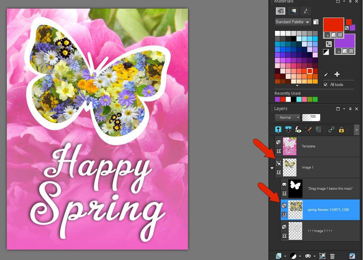Click the Move Layer Down arrow icon
This screenshot has height=260, width=363.
[288, 130]
